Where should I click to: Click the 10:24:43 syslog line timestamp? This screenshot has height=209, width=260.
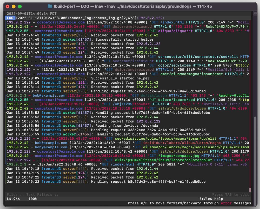point(23,35)
